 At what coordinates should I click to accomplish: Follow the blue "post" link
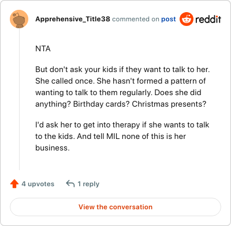[169, 19]
